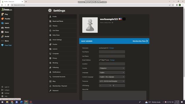Start the Free Trial diamond link
The image size is (185, 104).
[6, 45]
